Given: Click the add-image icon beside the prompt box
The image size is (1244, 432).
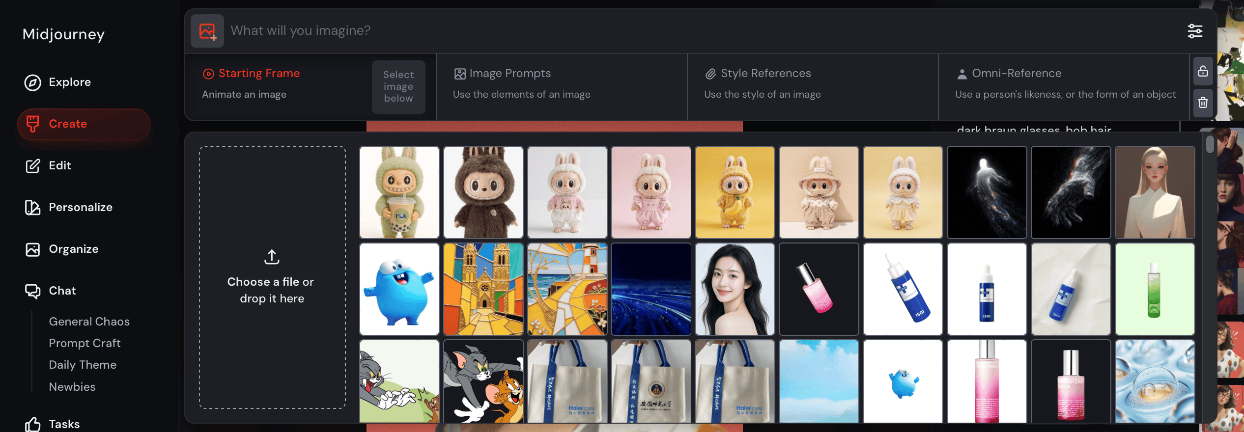Looking at the screenshot, I should pos(207,31).
